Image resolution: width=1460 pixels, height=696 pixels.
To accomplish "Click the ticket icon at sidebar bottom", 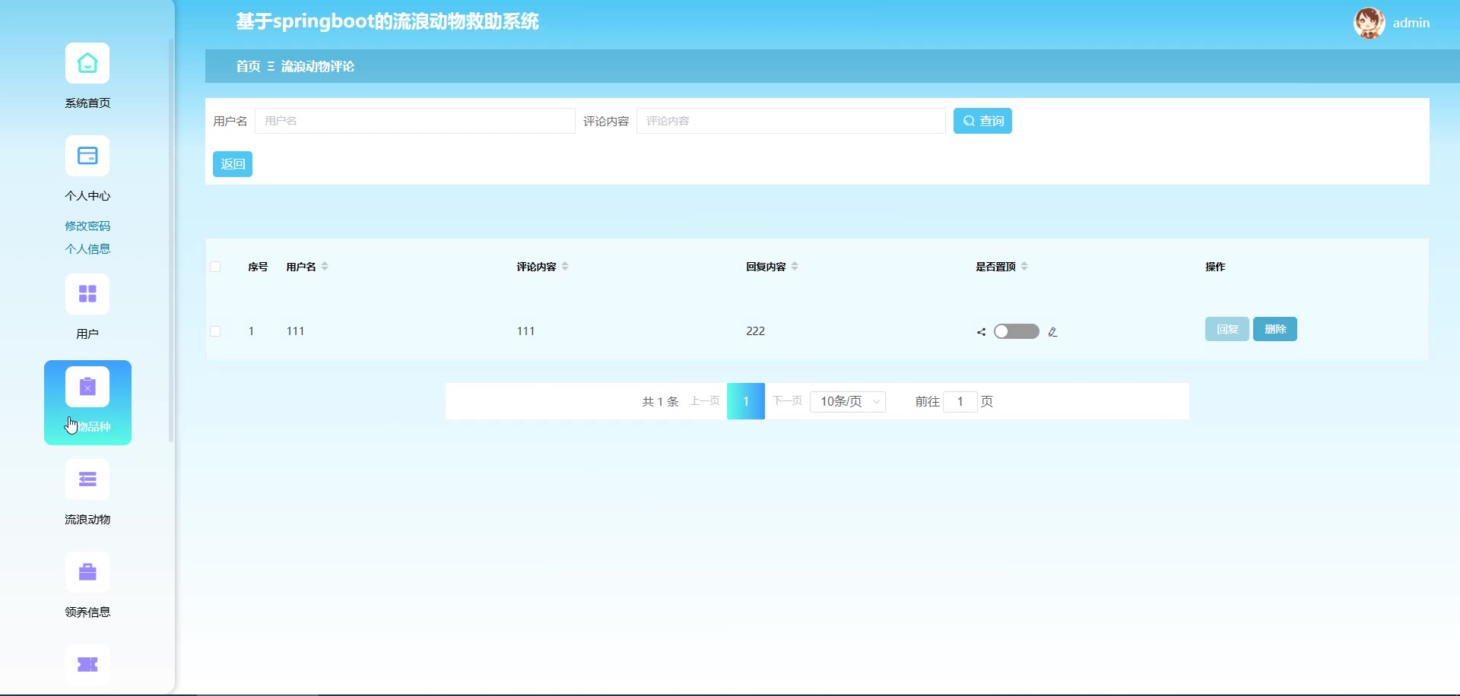I will 87,665.
